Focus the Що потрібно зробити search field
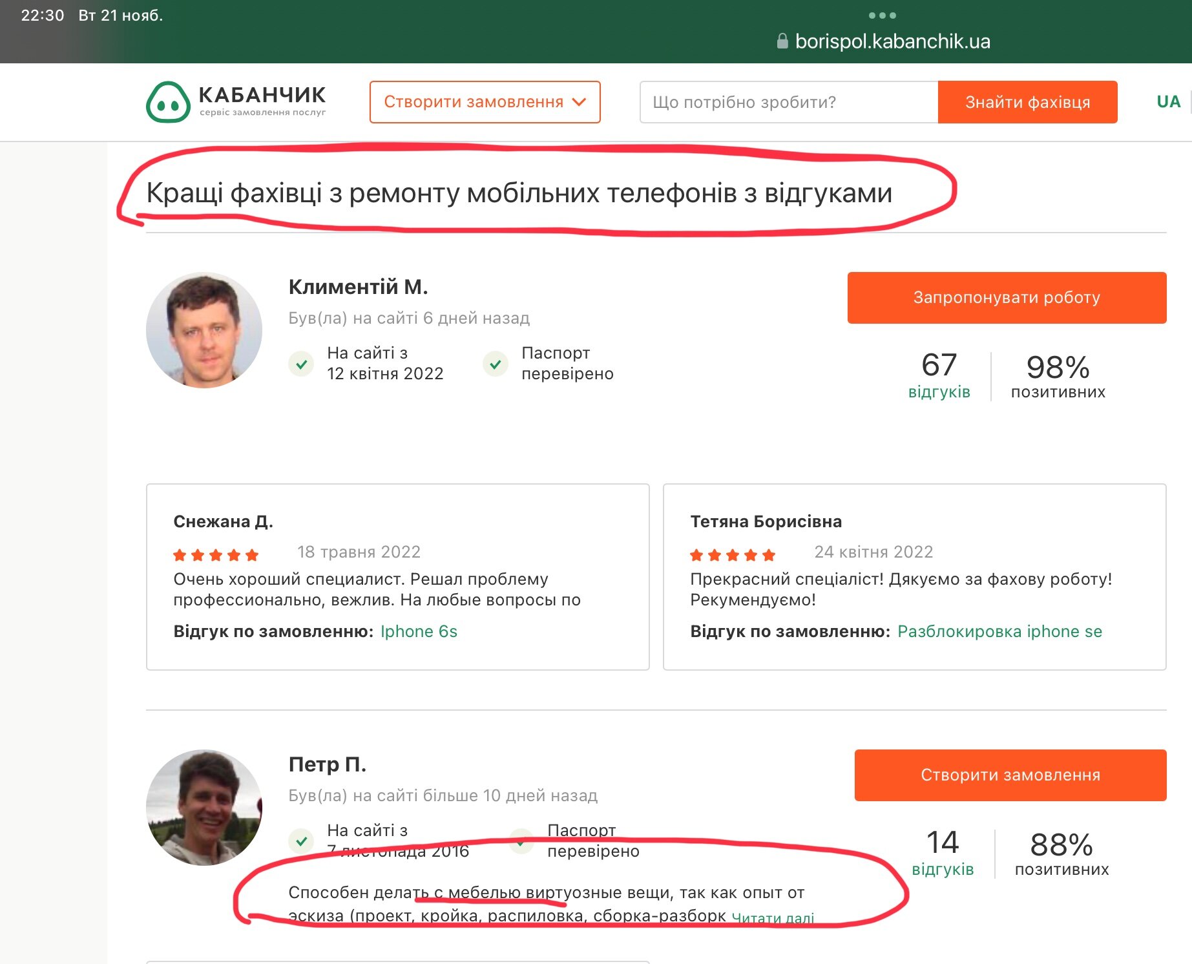Image resolution: width=1192 pixels, height=964 pixels. (789, 102)
